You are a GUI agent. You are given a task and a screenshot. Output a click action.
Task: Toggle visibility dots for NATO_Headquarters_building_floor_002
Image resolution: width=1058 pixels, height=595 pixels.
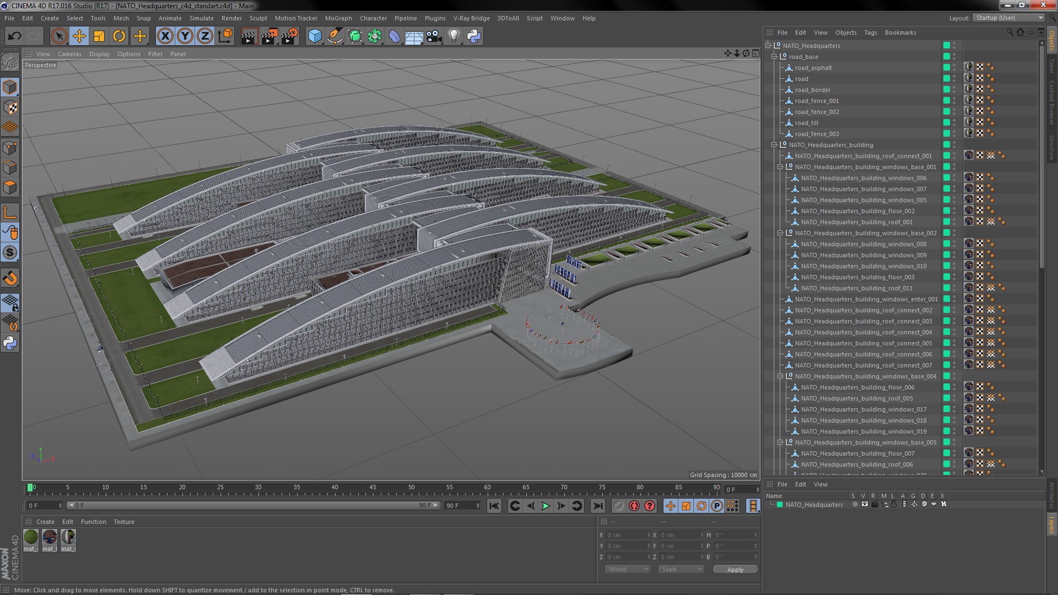click(954, 211)
